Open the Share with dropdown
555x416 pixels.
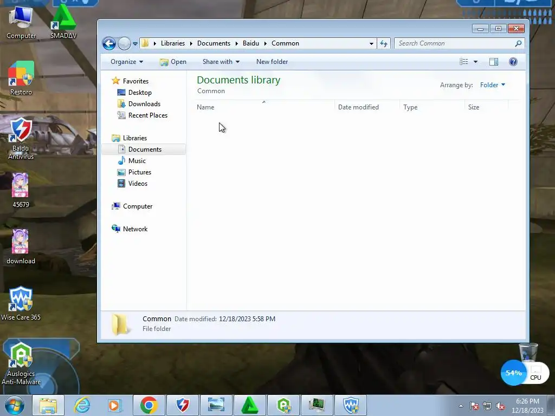[x=221, y=62]
